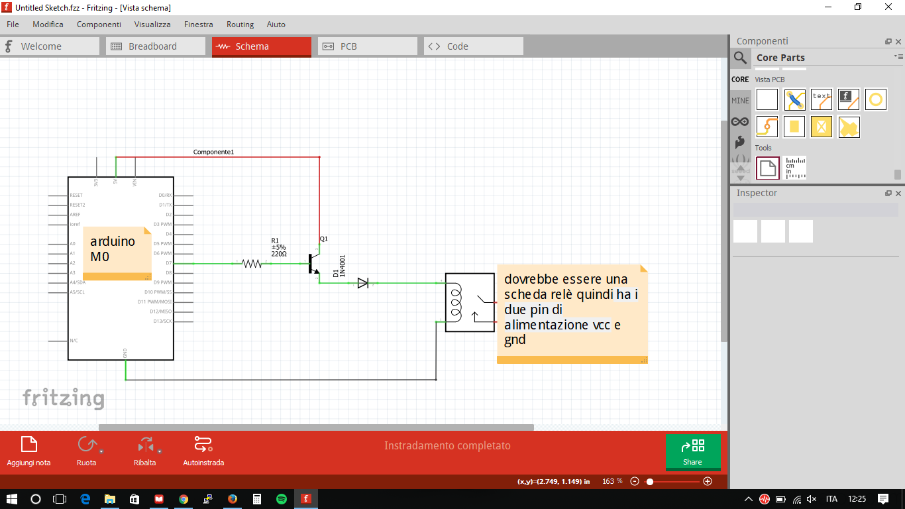Run Autoinstrada to autoroute the sketch
905x509 pixels.
(203, 451)
